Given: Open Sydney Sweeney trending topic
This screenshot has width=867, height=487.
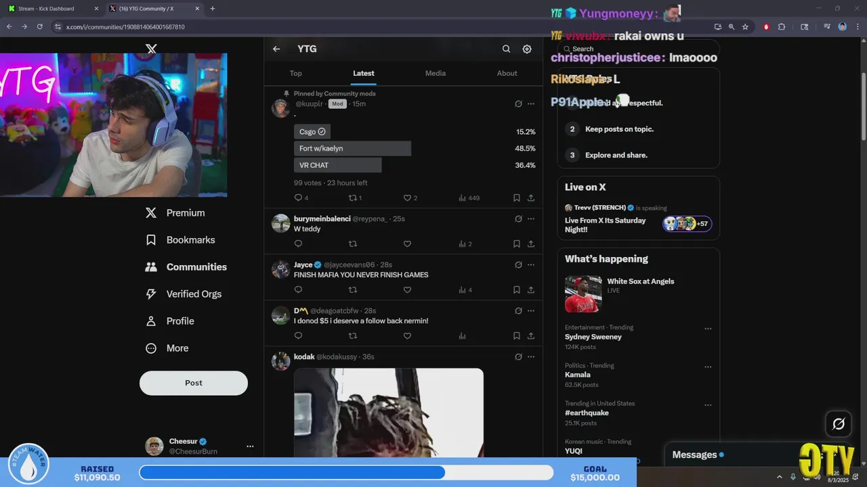Looking at the screenshot, I should point(593,337).
